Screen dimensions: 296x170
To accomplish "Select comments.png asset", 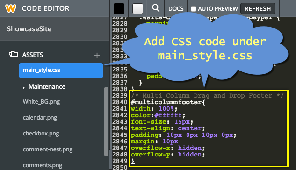I will 43,165.
